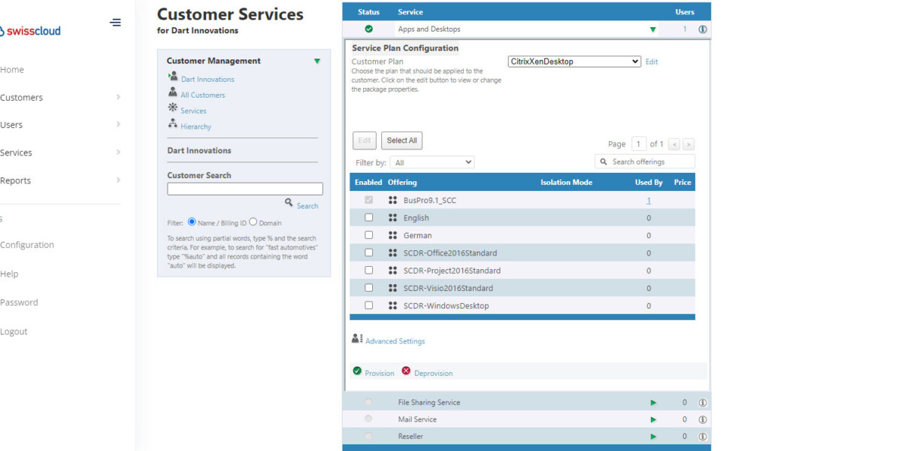902x451 pixels.
Task: Click the All Customers people icon
Action: coord(174,94)
